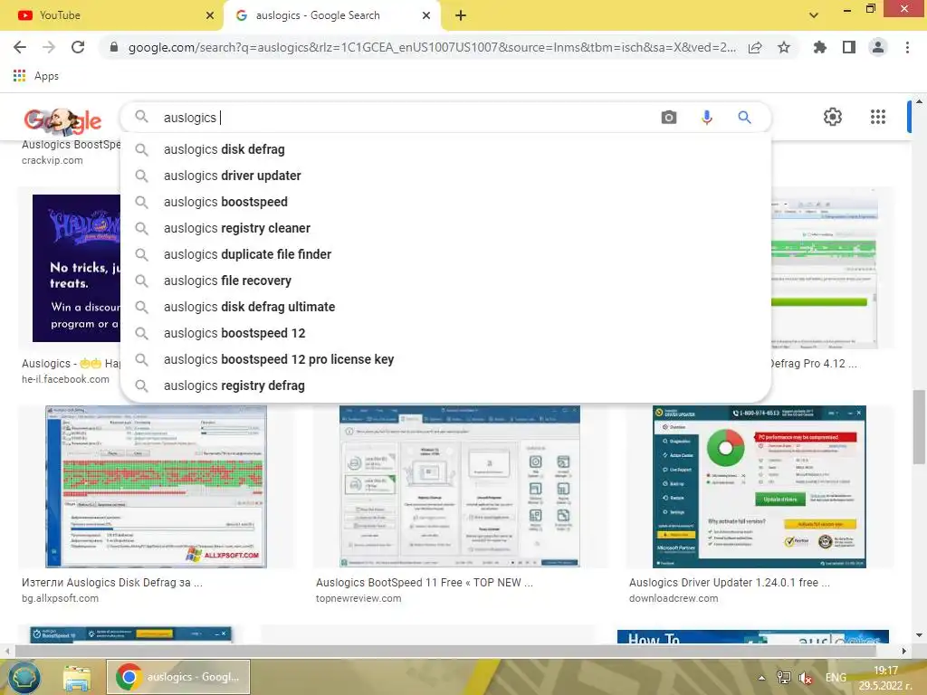
Task: Select suggestion auslogics duplicate file finder
Action: [445, 254]
